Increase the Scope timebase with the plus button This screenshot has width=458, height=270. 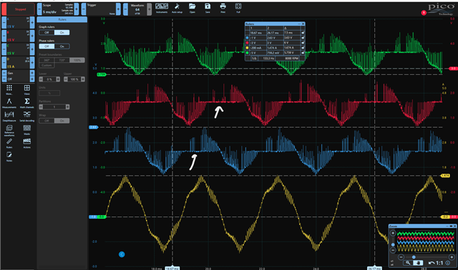[77, 9]
